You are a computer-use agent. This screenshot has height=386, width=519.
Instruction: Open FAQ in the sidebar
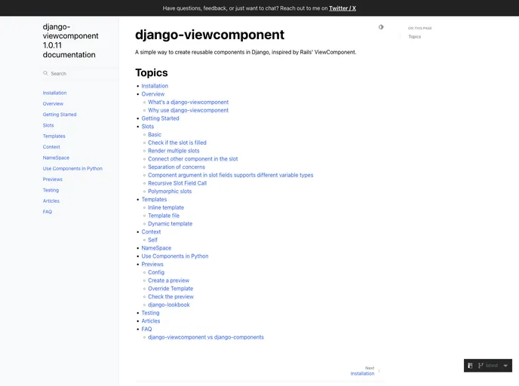point(48,212)
